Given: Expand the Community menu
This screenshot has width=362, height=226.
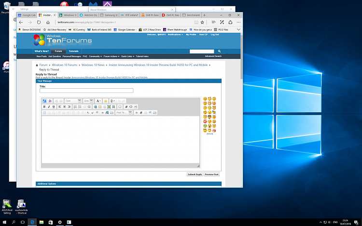Looking at the screenshot, I should coord(96,56).
